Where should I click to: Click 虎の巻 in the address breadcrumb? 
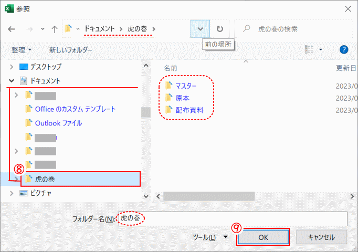tap(137, 28)
